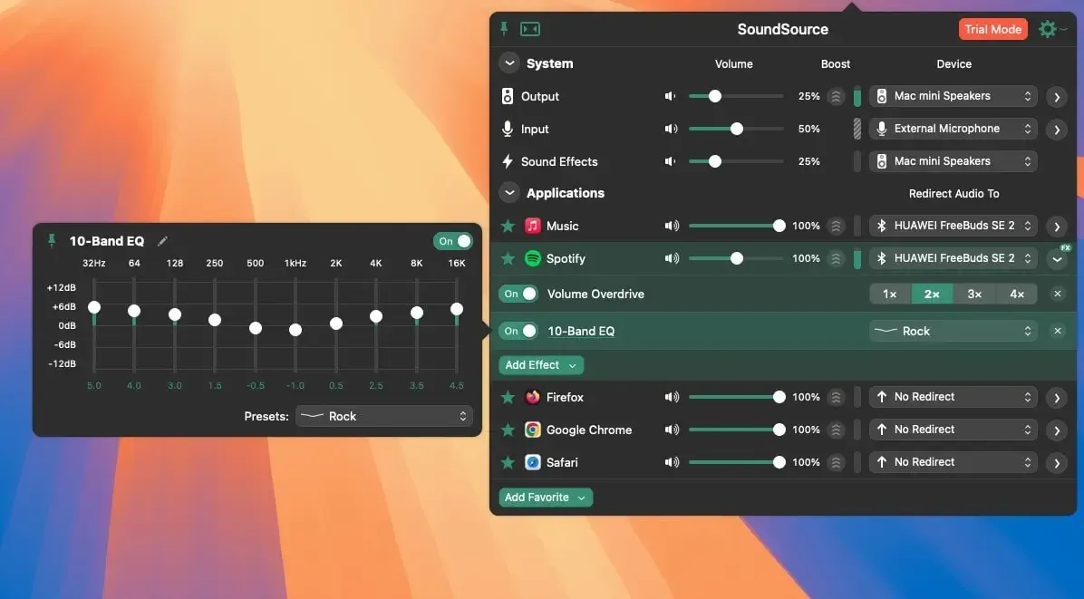The height and width of the screenshot is (599, 1084).
Task: Open the 10-Band EQ link in Spotify row
Action: (x=581, y=331)
